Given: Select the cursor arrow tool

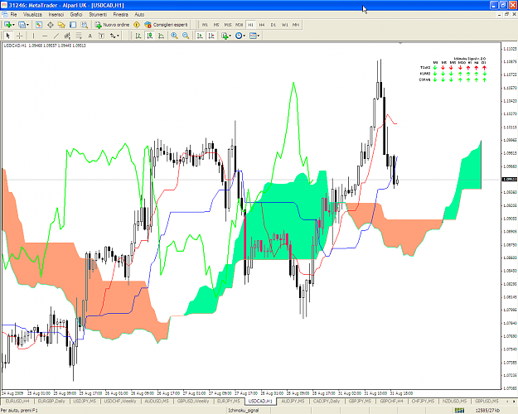Looking at the screenshot, I should (x=8, y=36).
